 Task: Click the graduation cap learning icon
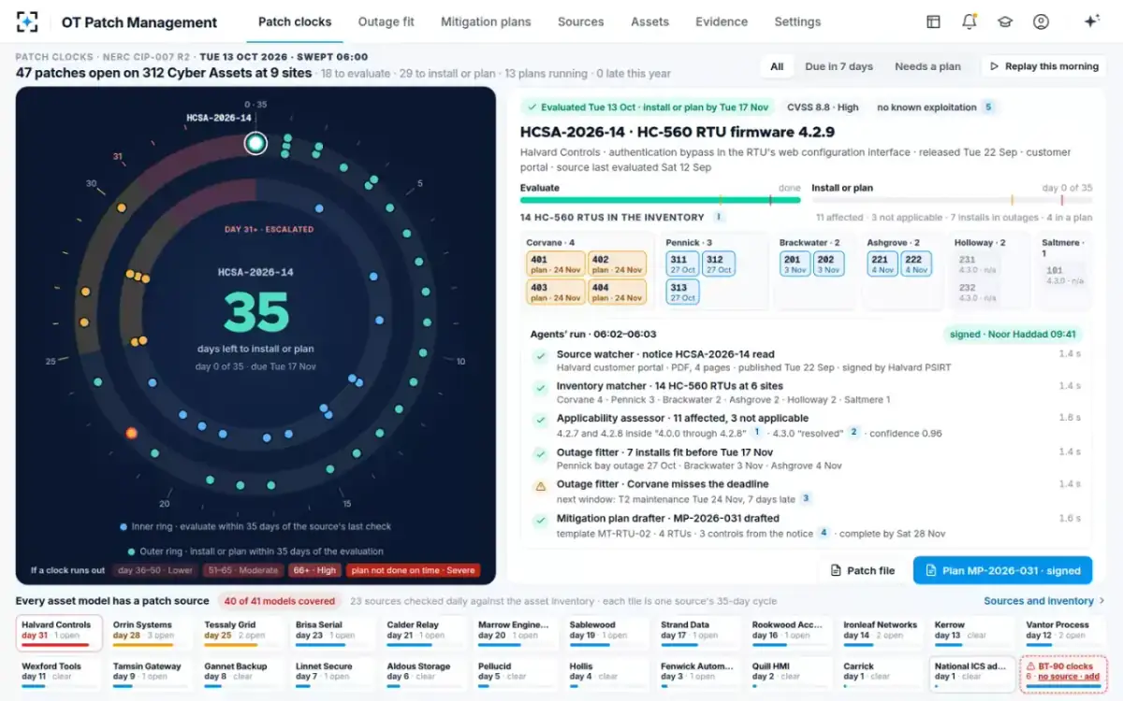coord(1005,21)
